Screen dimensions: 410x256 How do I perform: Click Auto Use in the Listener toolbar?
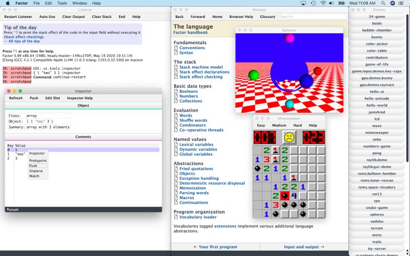click(47, 17)
